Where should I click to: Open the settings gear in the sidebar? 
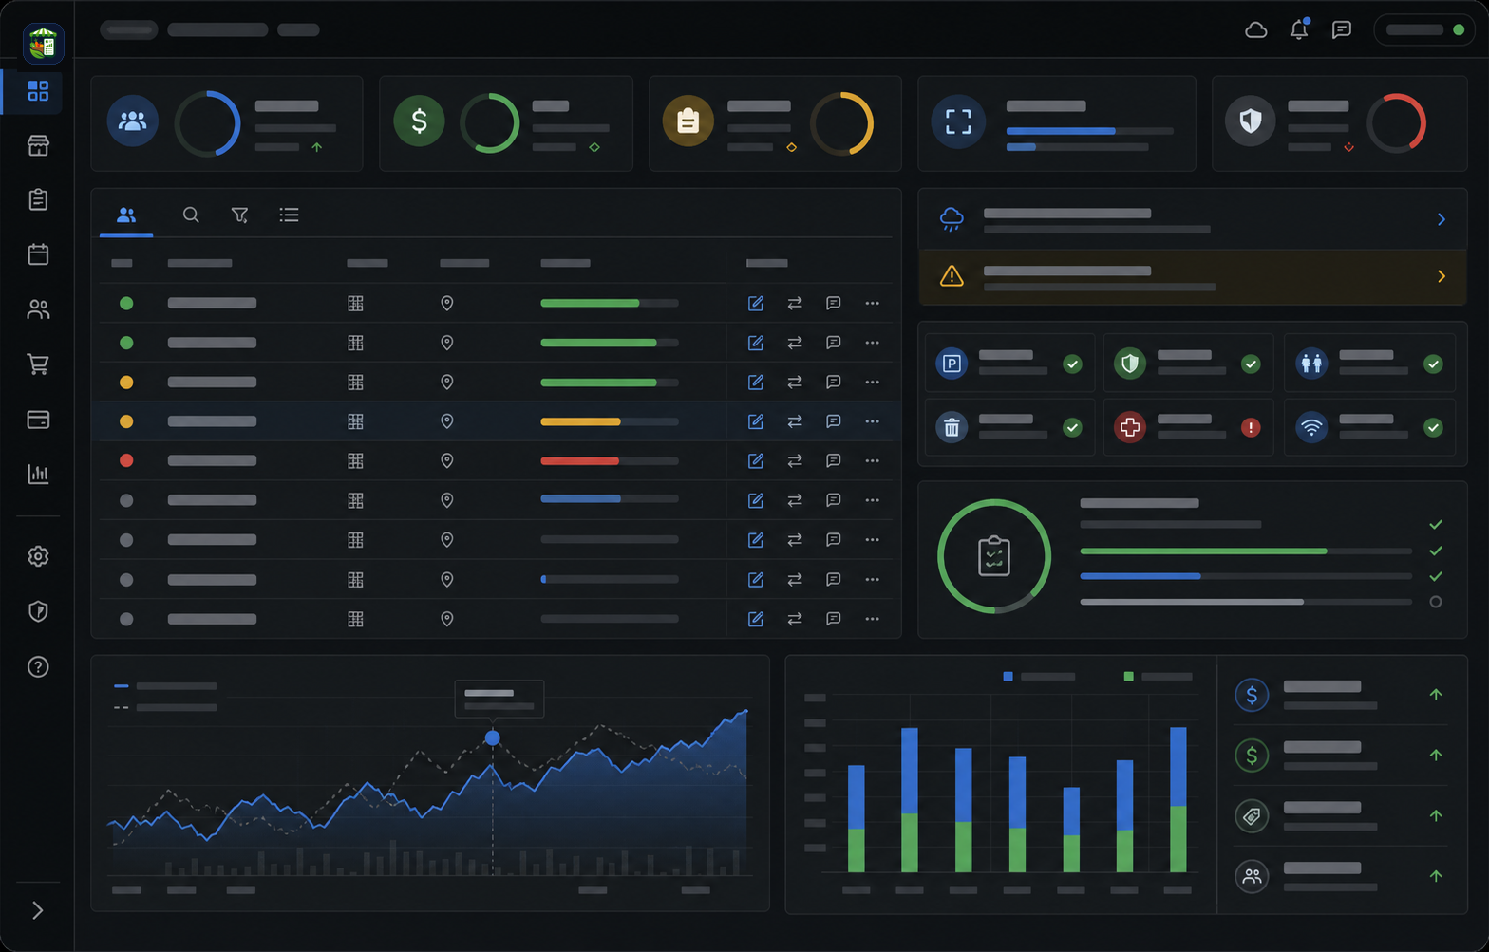click(x=38, y=556)
